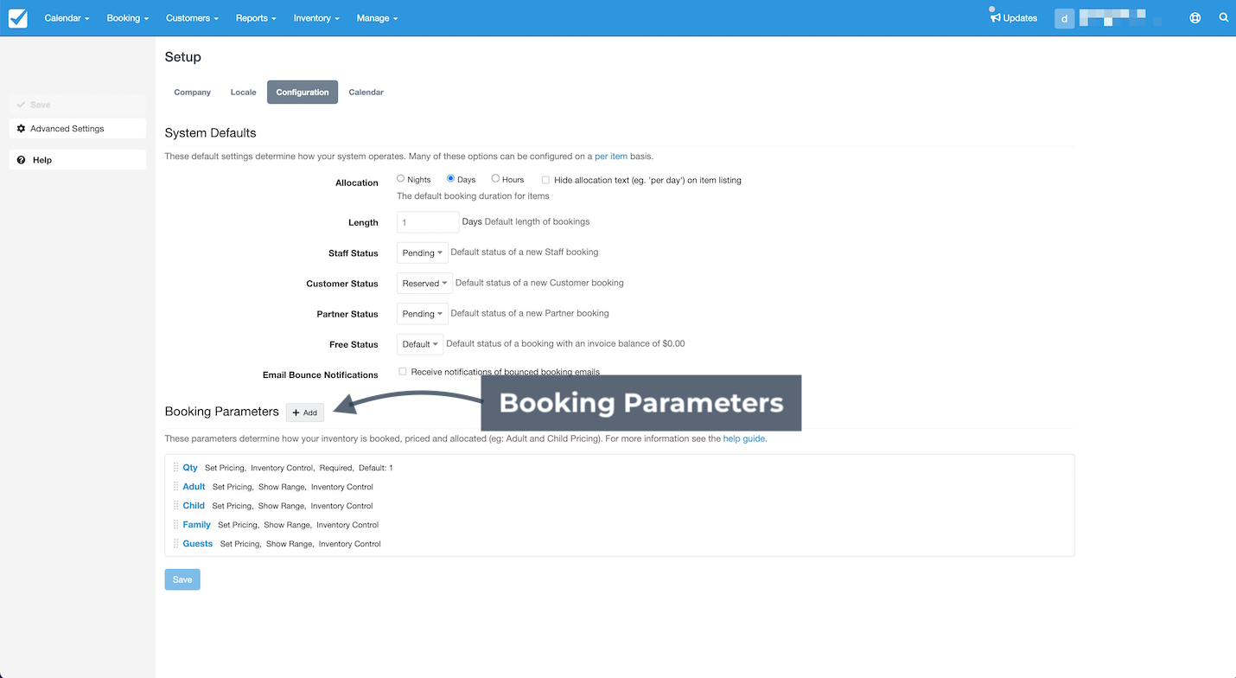Open the Child booking parameter
1236x678 pixels.
[194, 506]
